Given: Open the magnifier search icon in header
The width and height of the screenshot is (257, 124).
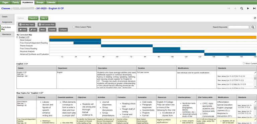Looking at the screenshot, I should point(242,8).
